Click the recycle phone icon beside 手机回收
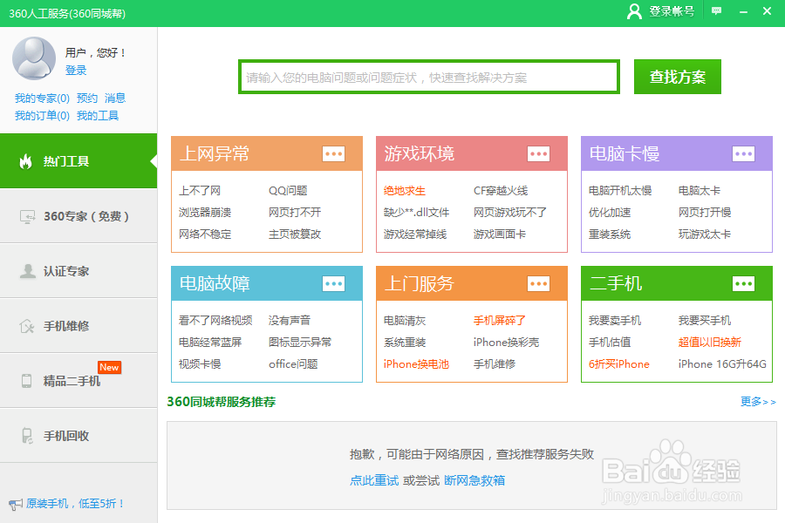Image resolution: width=785 pixels, height=523 pixels. coord(27,436)
